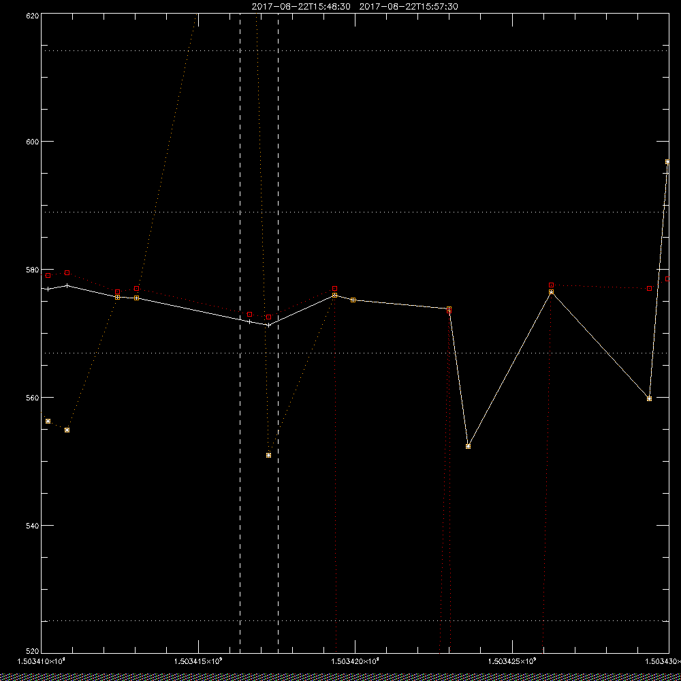Click the 1.503420×10⁹ x-axis label
Screen dimensions: 681x681
pyautogui.click(x=355, y=661)
